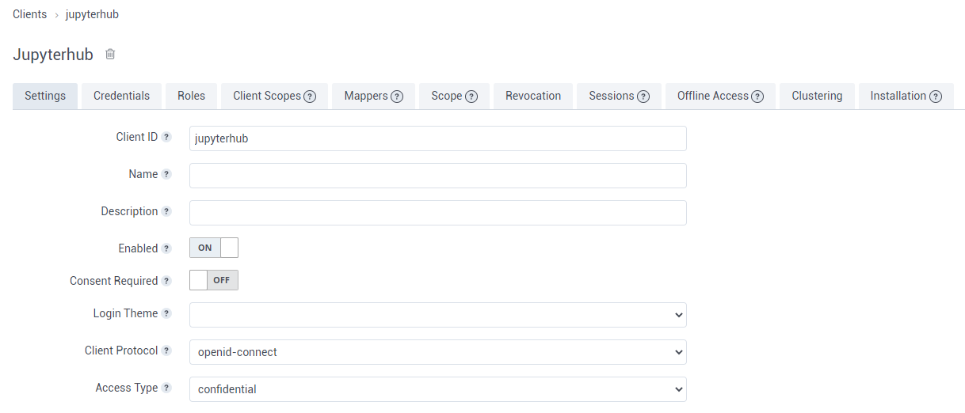Select the Clustering tab
Screen dimensions: 965x413
816,96
